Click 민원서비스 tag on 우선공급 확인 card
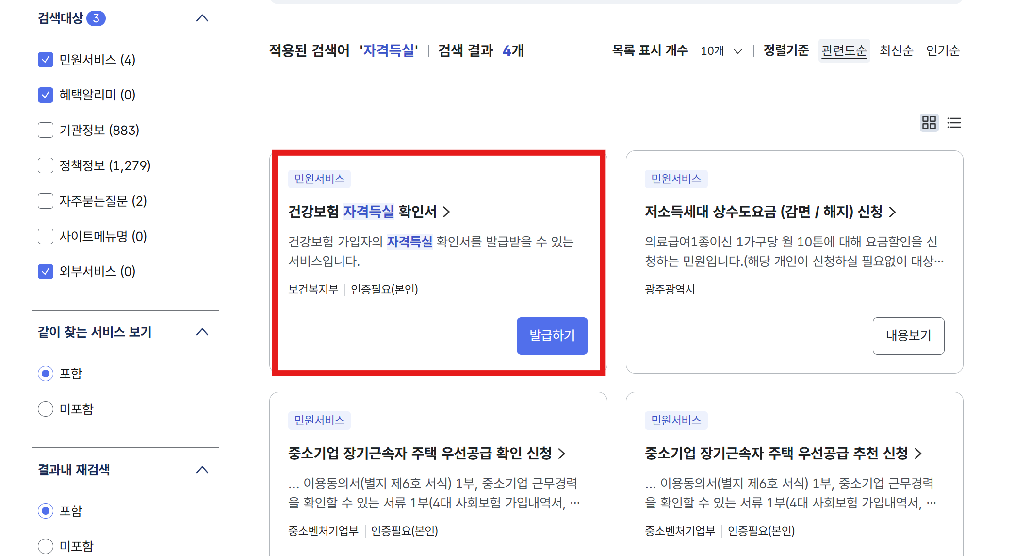 (320, 421)
